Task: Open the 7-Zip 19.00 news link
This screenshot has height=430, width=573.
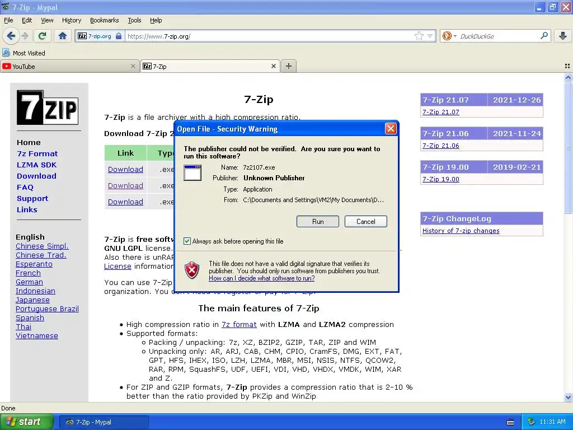Action: pyautogui.click(x=441, y=179)
